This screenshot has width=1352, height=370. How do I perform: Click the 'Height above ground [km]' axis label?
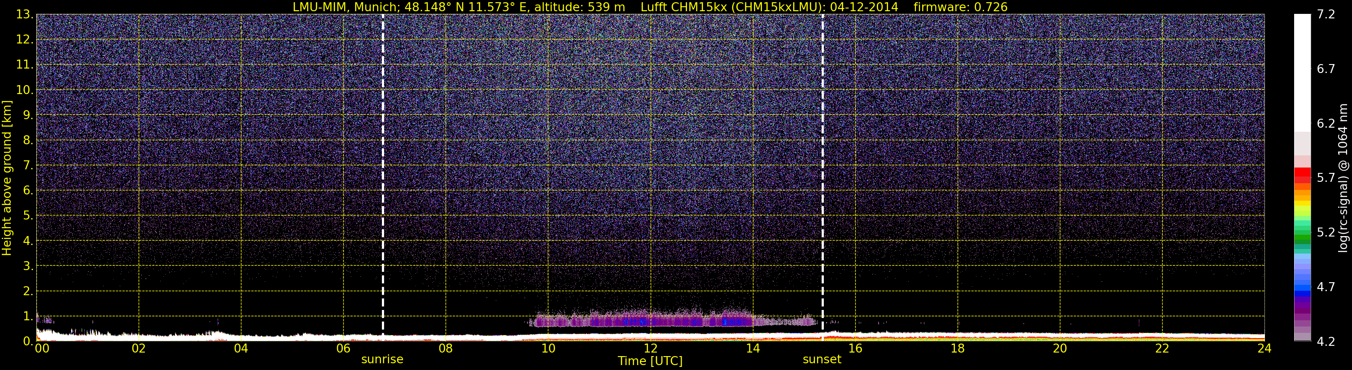coord(7,178)
